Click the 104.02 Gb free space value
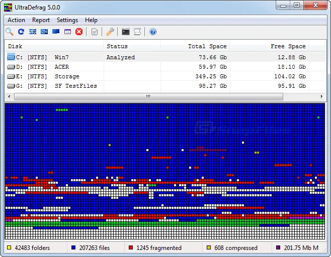 pyautogui.click(x=290, y=76)
